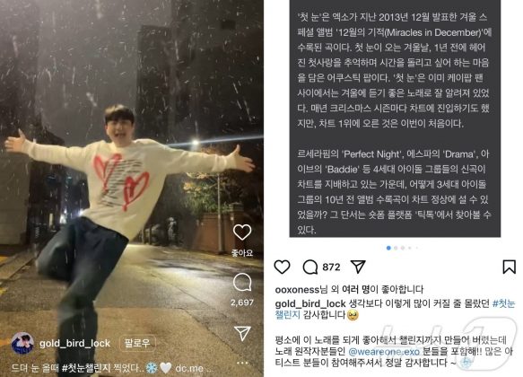Send the post via paper plane icon
The image size is (523, 377).
pyautogui.click(x=358, y=267)
